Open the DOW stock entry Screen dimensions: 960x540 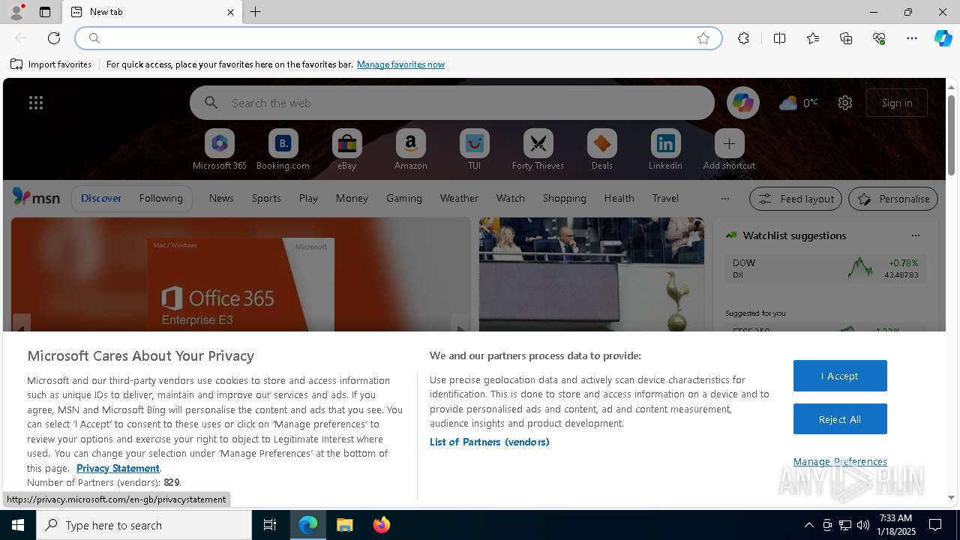(825, 268)
